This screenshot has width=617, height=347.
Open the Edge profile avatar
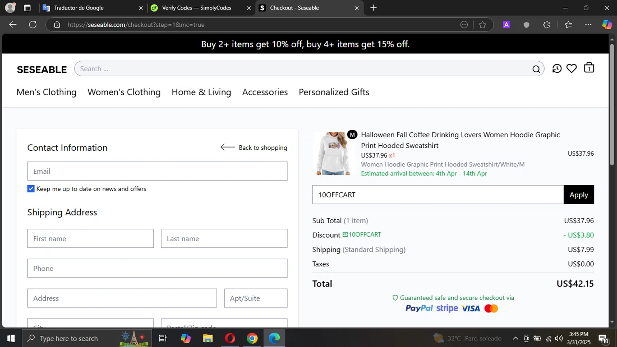pos(10,8)
